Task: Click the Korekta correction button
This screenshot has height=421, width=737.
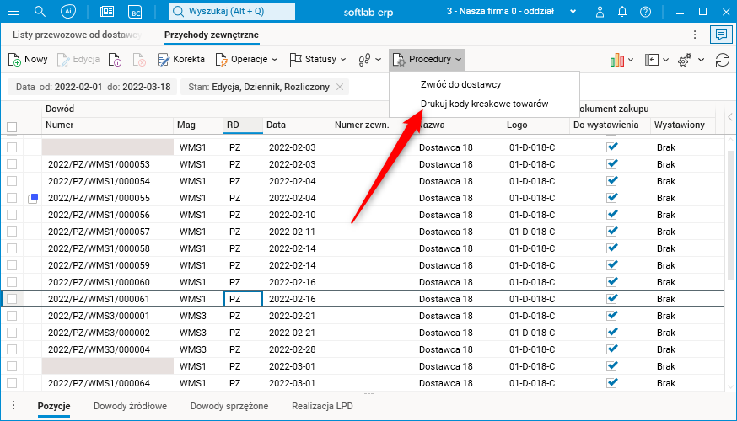Action: coord(181,59)
